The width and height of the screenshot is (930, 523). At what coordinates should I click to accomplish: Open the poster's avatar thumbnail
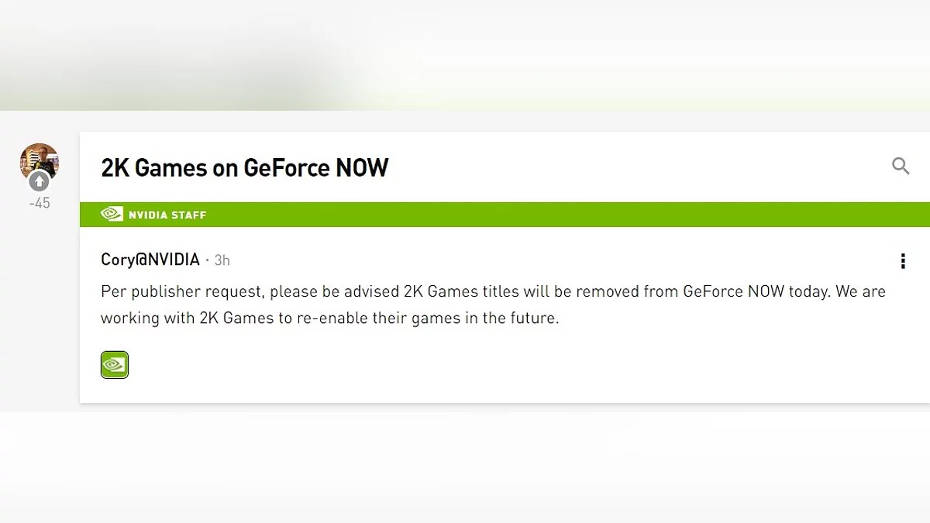[x=40, y=160]
